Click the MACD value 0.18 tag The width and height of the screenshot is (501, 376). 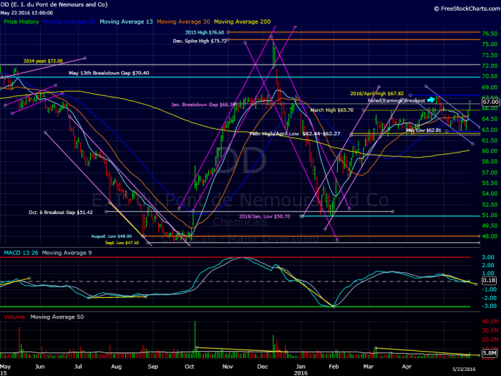(x=489, y=281)
